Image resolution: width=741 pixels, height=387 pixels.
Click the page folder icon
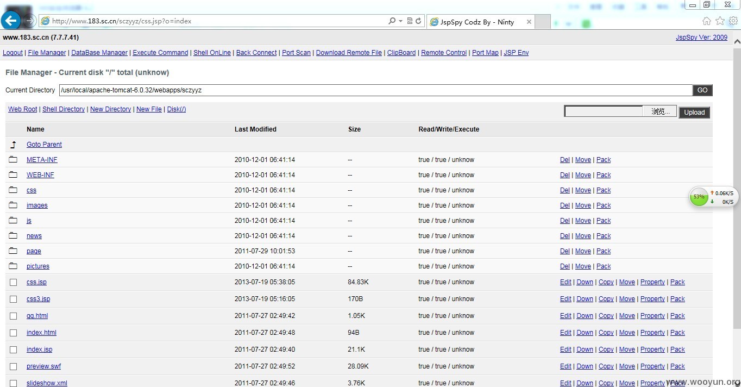[14, 251]
